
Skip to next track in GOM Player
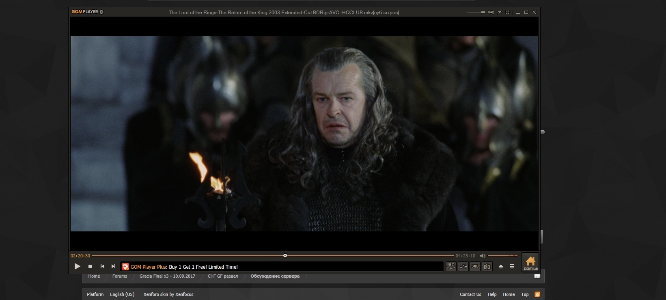click(x=114, y=266)
